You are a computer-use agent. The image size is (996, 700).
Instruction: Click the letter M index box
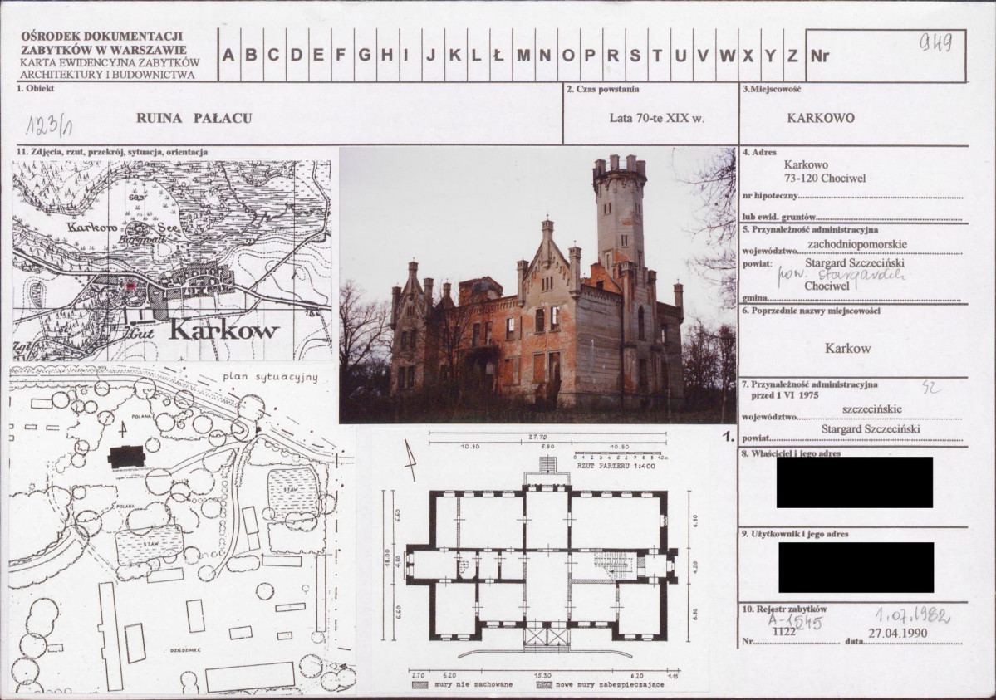click(x=523, y=55)
